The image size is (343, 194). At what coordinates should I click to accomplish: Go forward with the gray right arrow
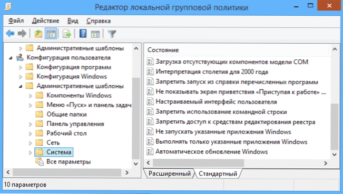tap(22, 34)
